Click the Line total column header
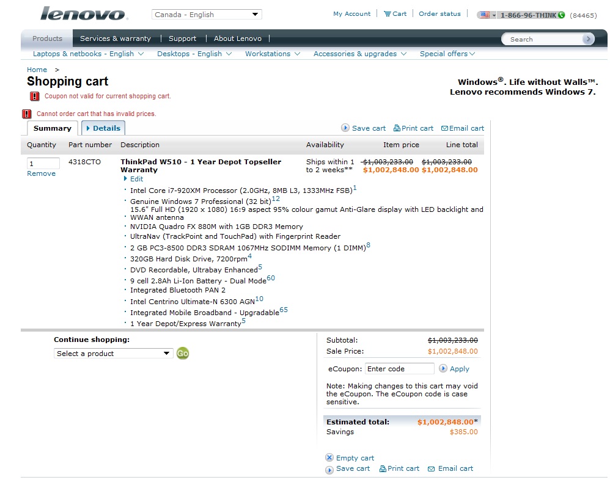Screen dimensions: 610x480 tap(462, 145)
